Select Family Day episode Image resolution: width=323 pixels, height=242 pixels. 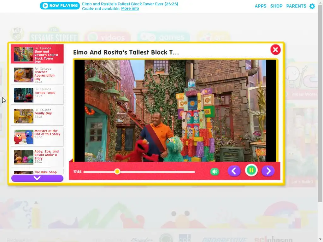37,116
